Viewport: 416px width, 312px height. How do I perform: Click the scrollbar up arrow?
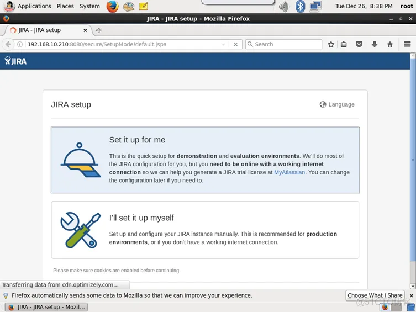[413, 56]
